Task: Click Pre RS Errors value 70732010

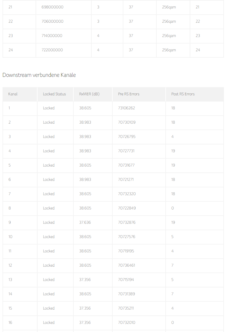Action: coord(127,322)
